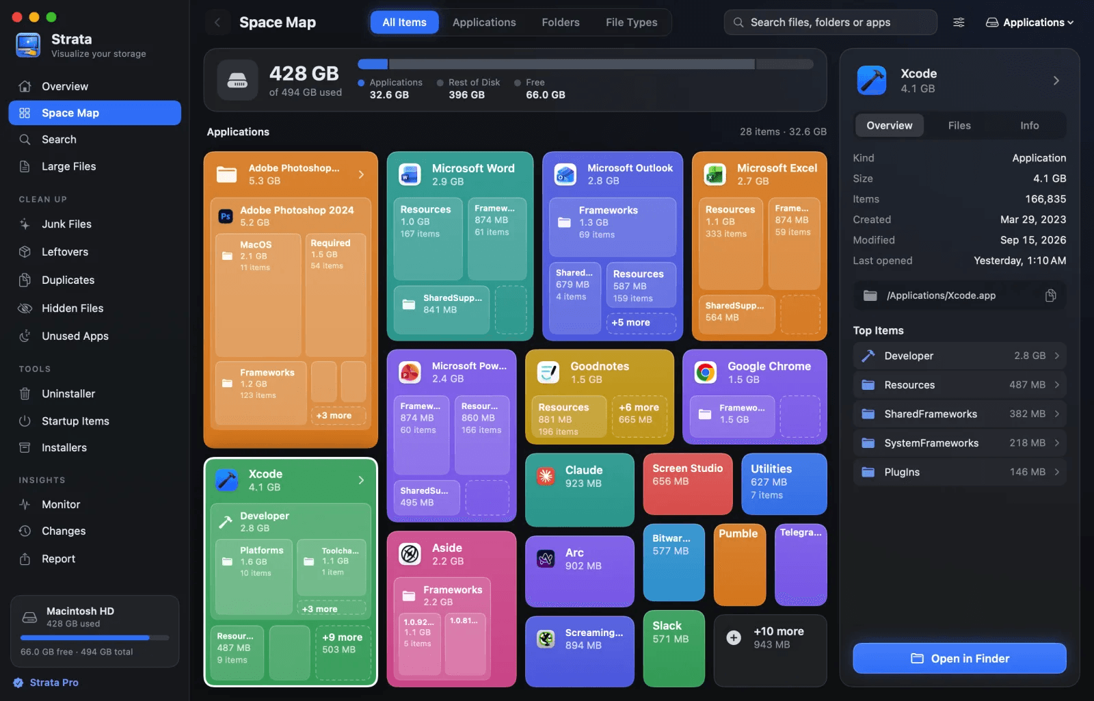Click the filter settings sliders icon
Viewport: 1094px width, 701px height.
pyautogui.click(x=959, y=23)
